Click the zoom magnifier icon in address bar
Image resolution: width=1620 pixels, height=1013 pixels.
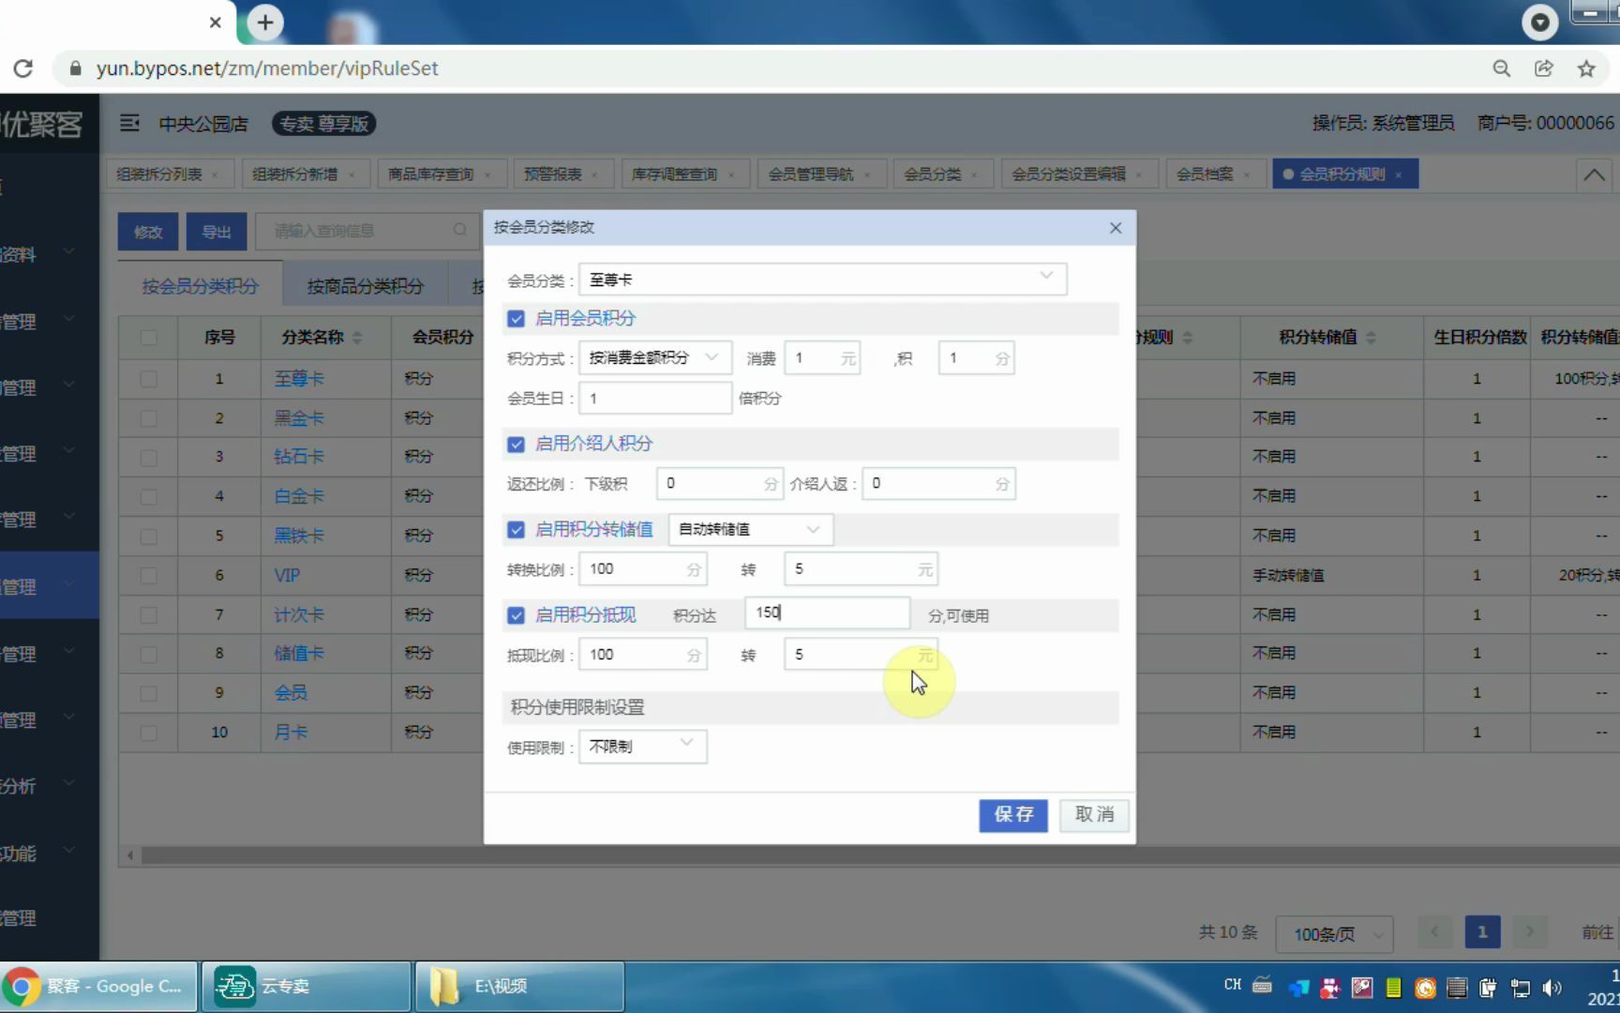(x=1501, y=68)
